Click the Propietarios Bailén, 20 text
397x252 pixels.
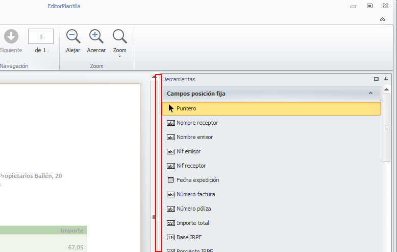tap(31, 176)
